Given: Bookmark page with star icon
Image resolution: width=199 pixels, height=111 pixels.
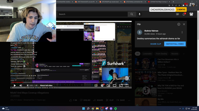Looking at the screenshot, I should tap(179, 6).
